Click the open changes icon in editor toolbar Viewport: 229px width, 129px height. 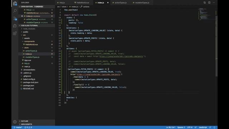coord(205,3)
